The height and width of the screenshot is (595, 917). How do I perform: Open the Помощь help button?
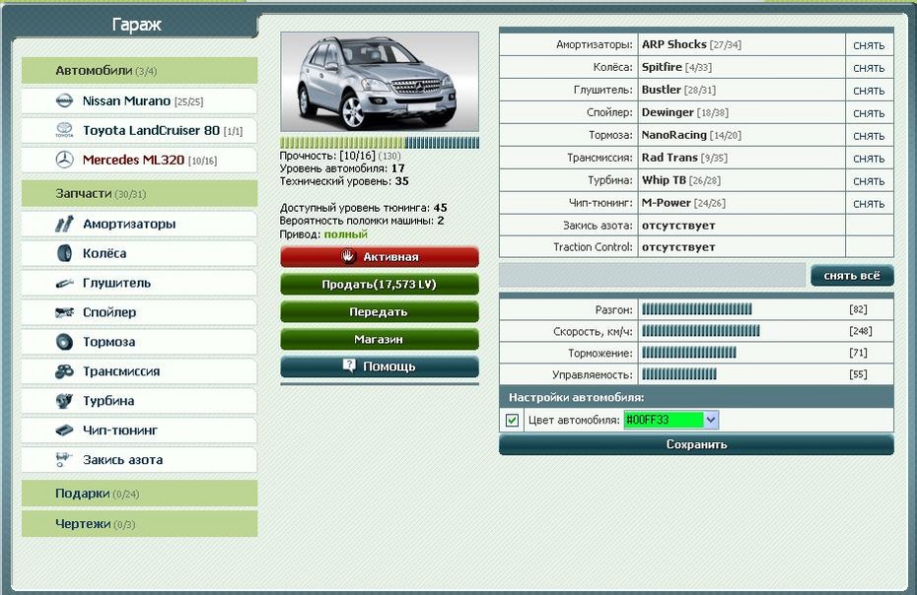(380, 366)
